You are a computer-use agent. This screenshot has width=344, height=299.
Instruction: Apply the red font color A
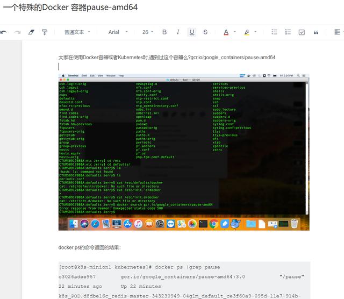point(226,32)
